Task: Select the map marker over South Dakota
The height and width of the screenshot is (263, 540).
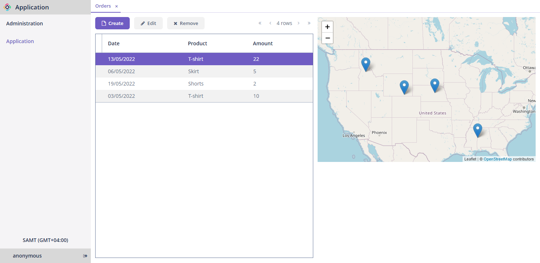Action: tap(435, 85)
